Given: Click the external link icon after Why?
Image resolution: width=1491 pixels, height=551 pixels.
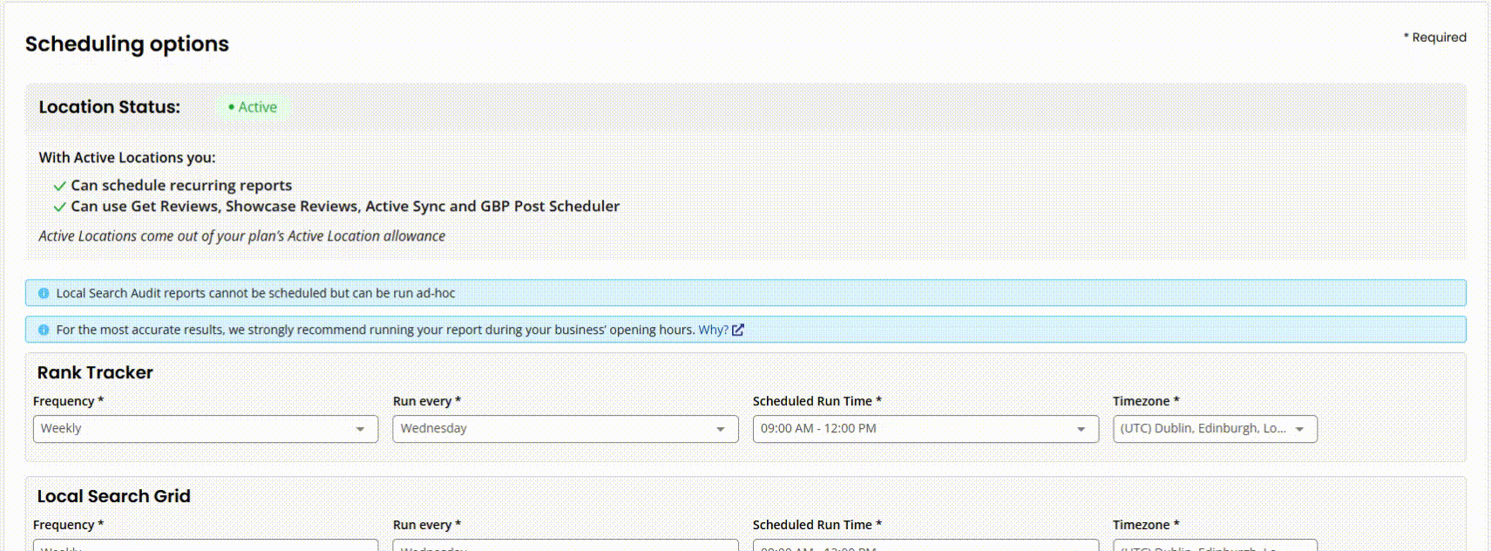Looking at the screenshot, I should point(738,330).
